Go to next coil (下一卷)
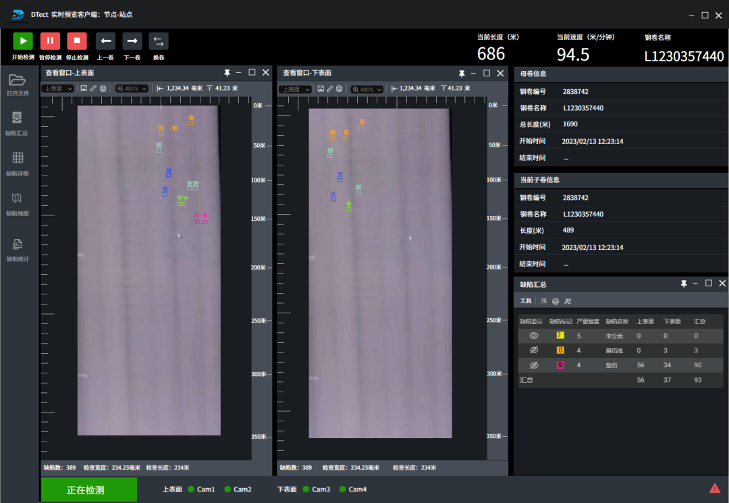The height and width of the screenshot is (503, 729). click(132, 41)
